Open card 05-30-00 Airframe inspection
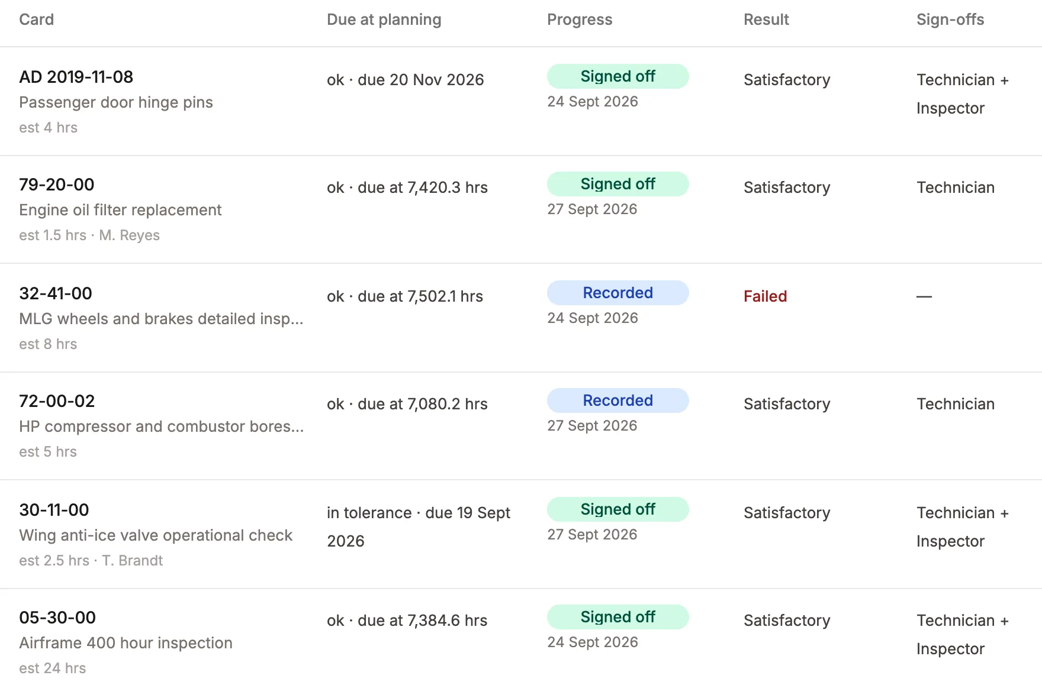Image resolution: width=1042 pixels, height=698 pixels. click(x=57, y=618)
